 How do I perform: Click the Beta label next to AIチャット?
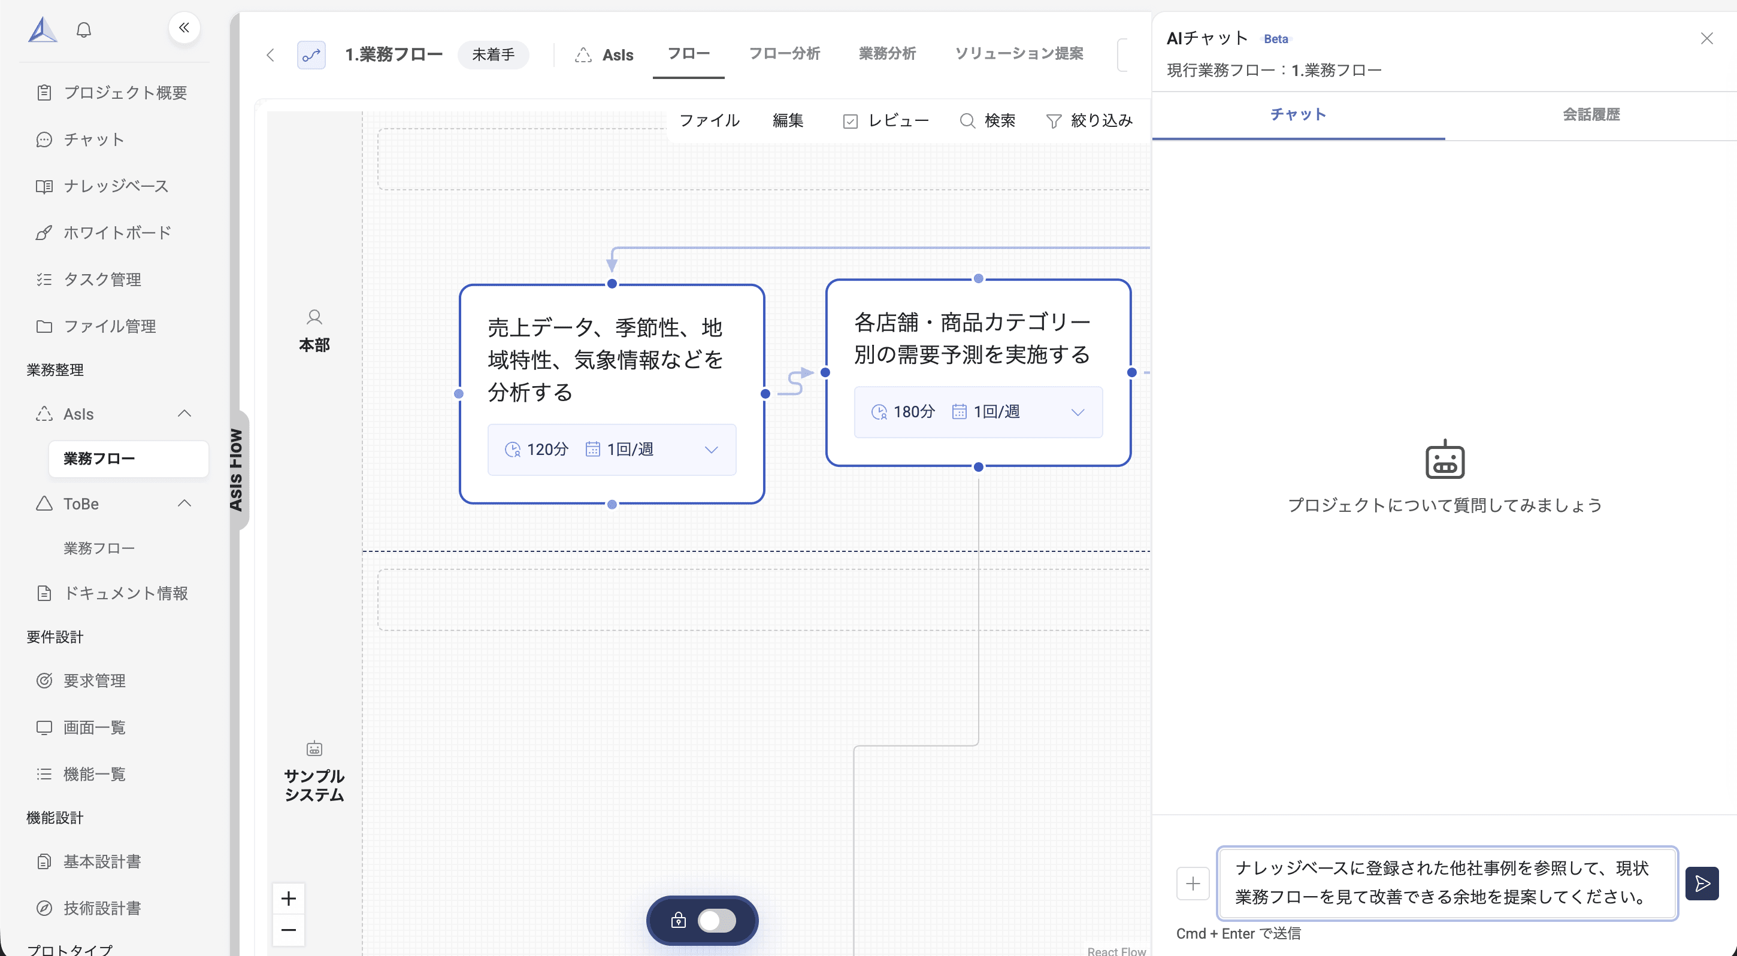coord(1276,39)
